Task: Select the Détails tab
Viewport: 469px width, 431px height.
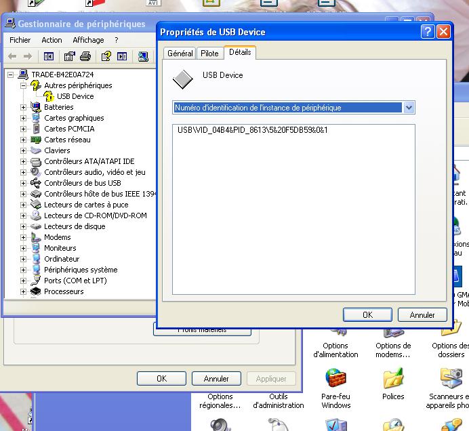Action: tap(240, 52)
